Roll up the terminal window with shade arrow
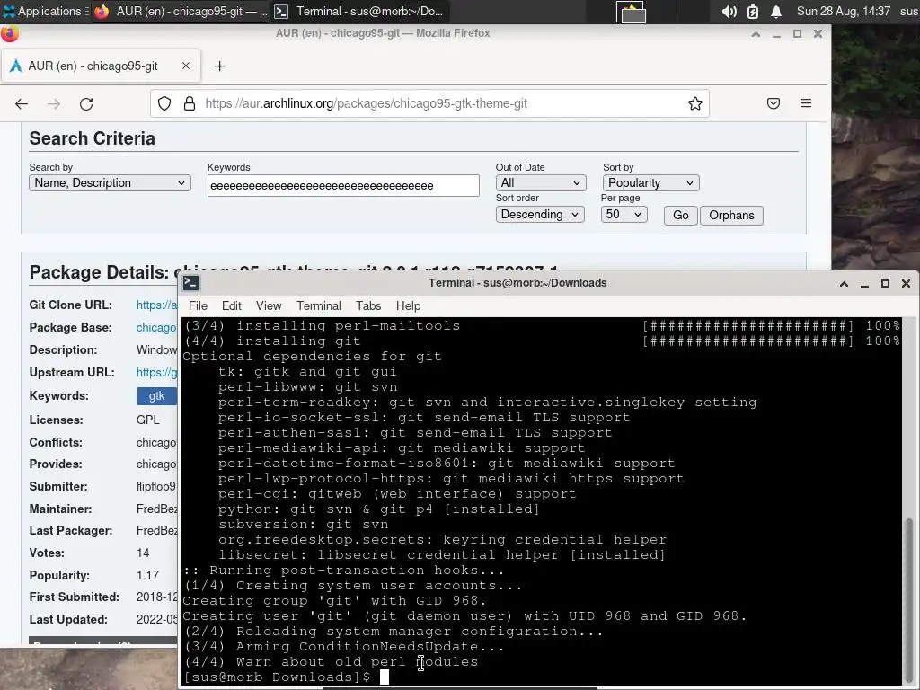 [x=844, y=284]
